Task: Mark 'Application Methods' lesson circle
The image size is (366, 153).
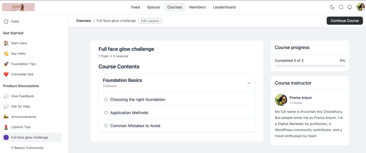Action: [x=106, y=113]
